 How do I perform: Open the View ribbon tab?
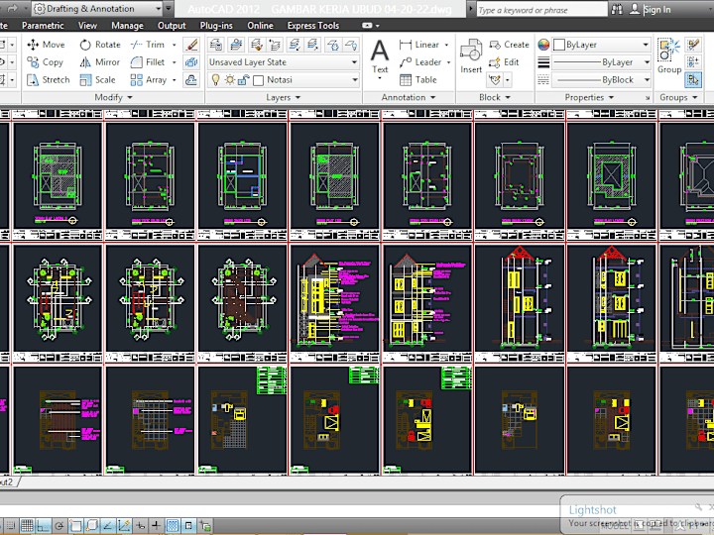click(87, 26)
